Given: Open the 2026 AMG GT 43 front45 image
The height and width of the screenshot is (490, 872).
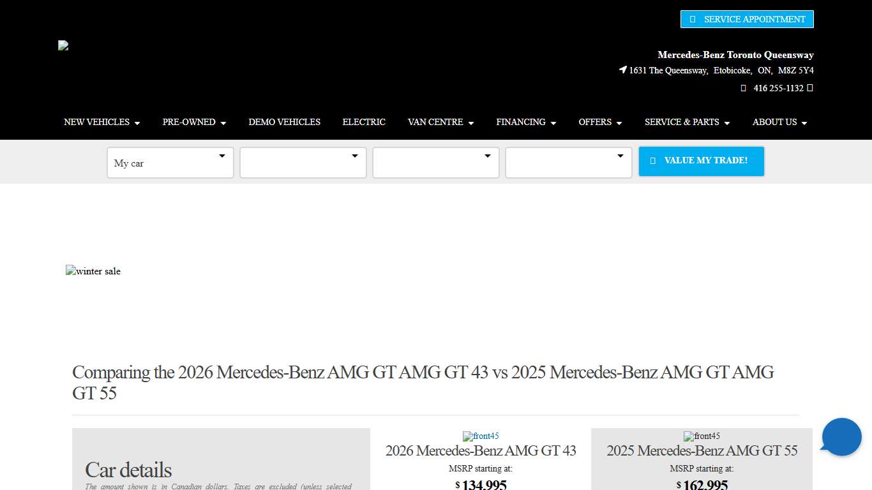Looking at the screenshot, I should [x=481, y=436].
